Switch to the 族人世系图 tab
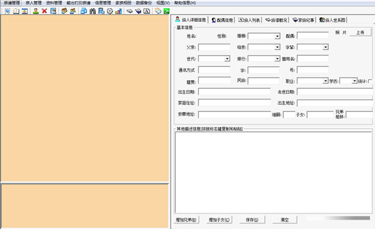 pyautogui.click(x=332, y=20)
